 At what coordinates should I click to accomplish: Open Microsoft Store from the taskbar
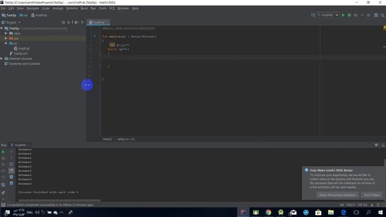pyautogui.click(x=318, y=212)
